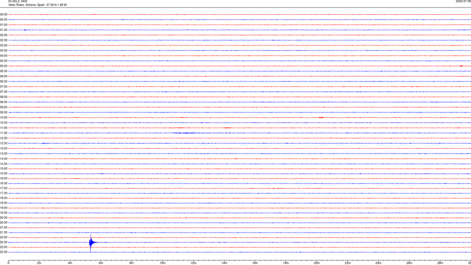Click the red burst near 20m on 10:00 trace
This screenshot has height=265, width=471.
click(x=321, y=118)
